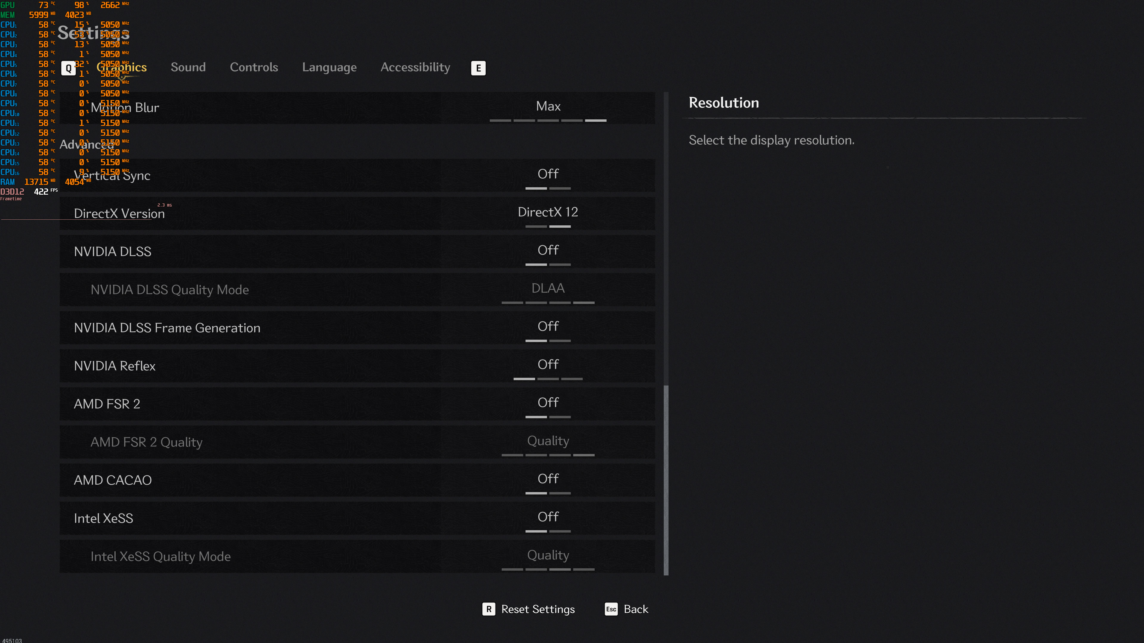Change NVIDIA DLSS Quality Mode value

coord(548,289)
